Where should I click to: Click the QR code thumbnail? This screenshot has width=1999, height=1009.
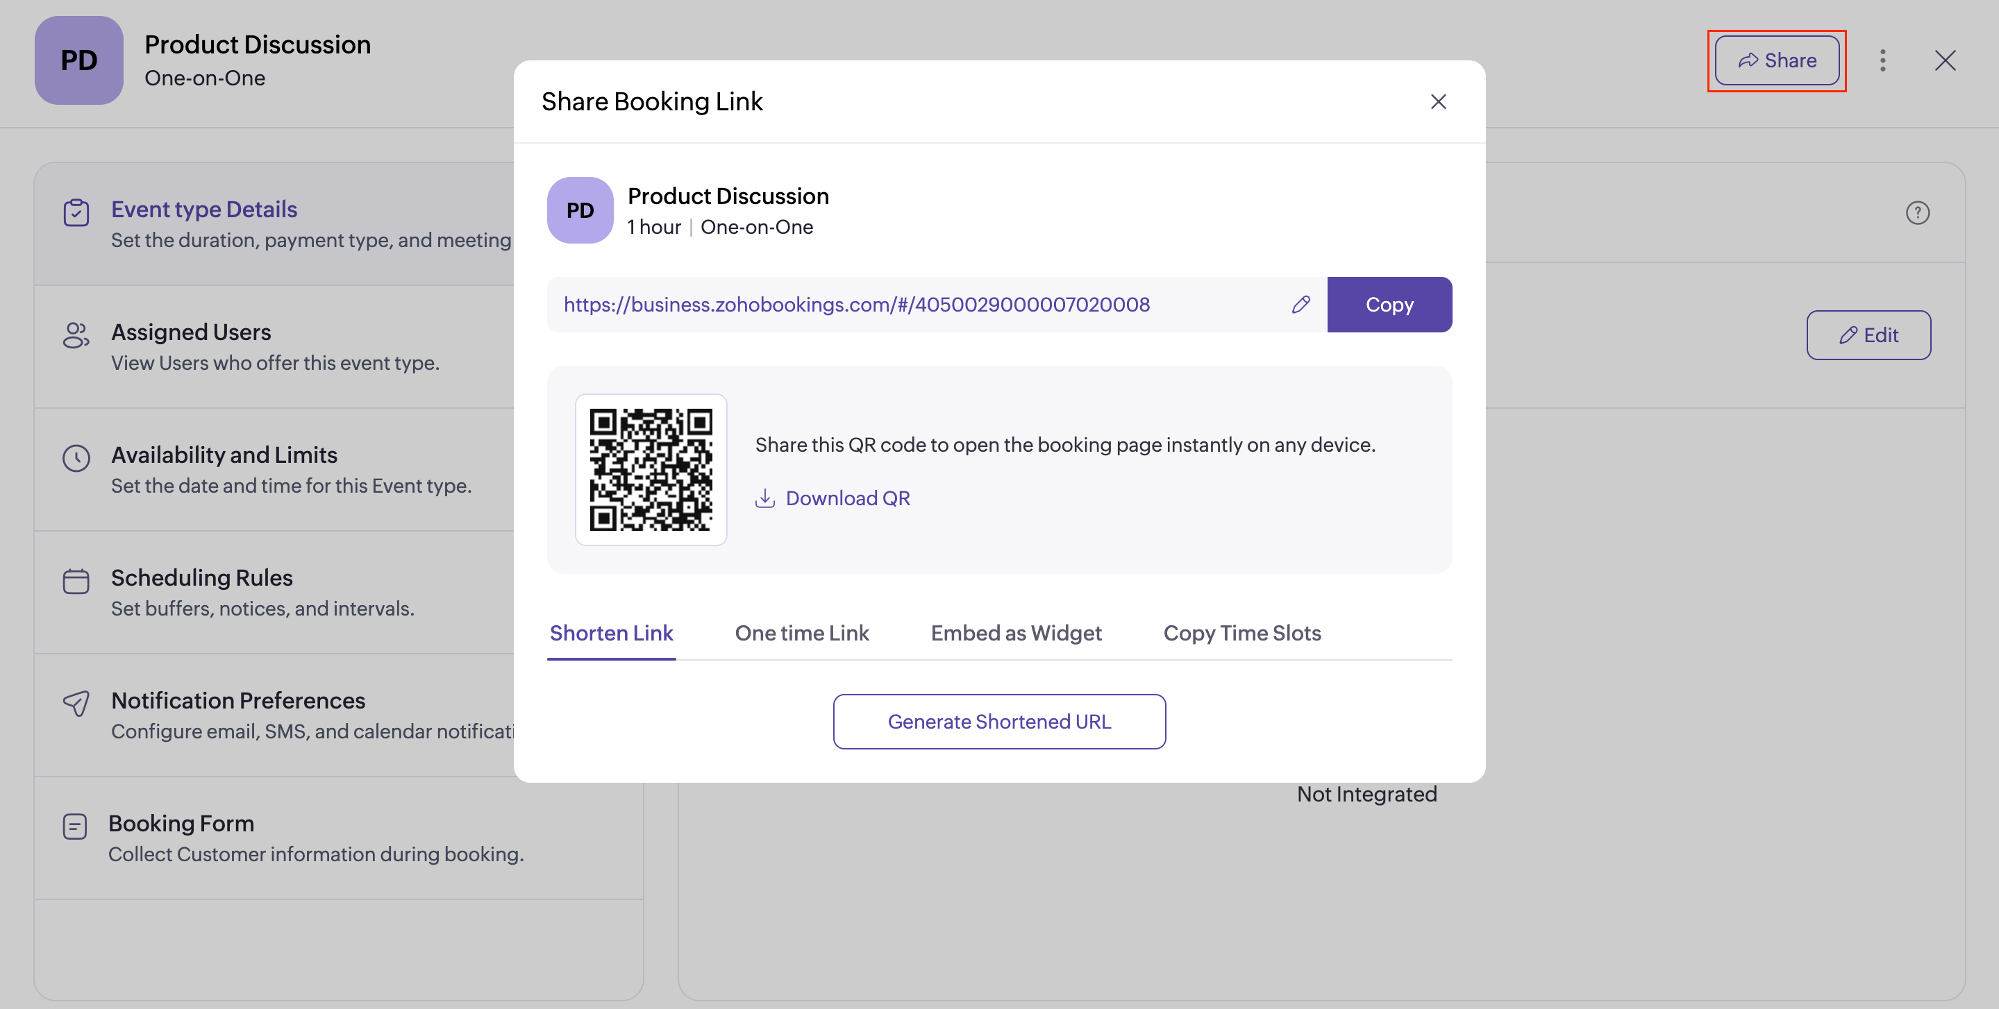(651, 470)
